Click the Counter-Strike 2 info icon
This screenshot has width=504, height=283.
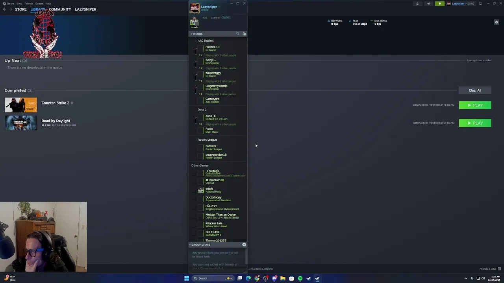point(72,103)
